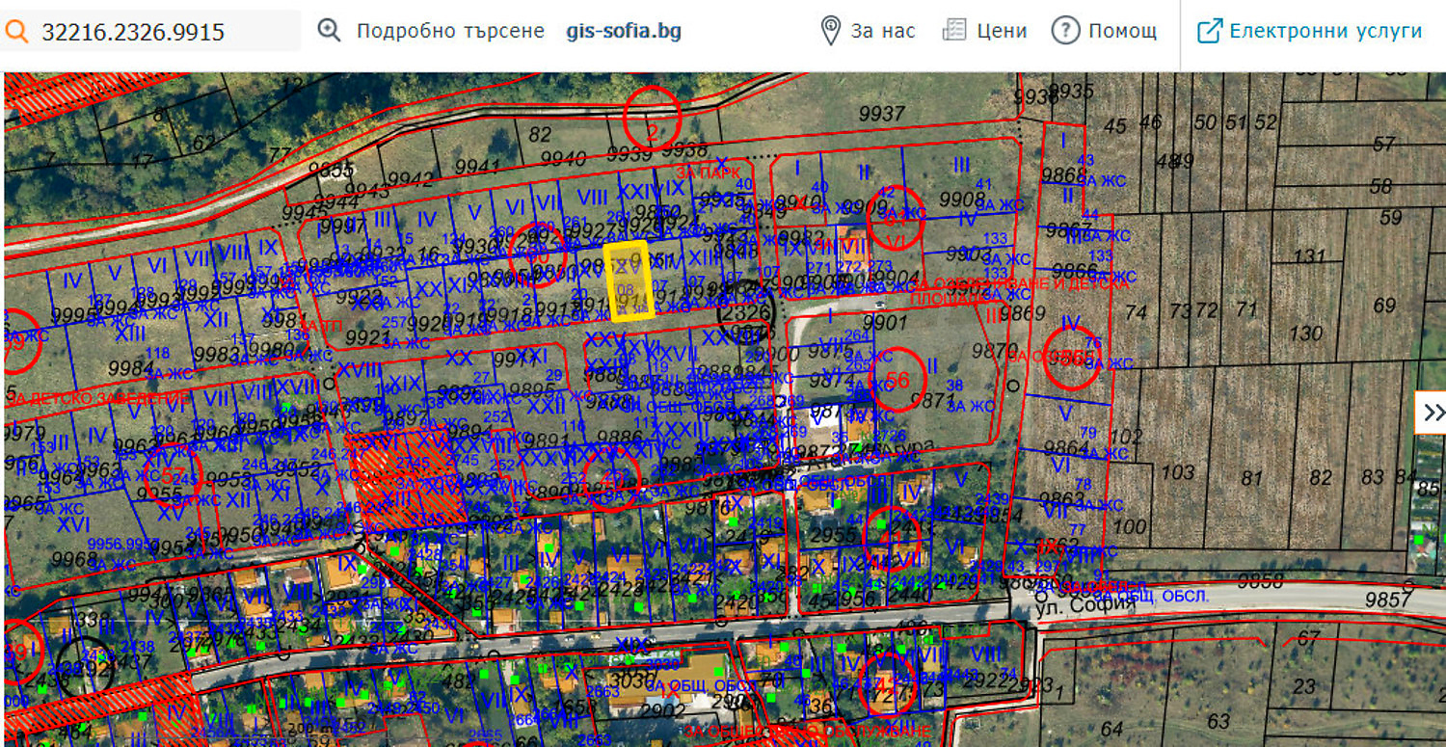
Task: Click the advanced search magnifier icon
Action: point(330,31)
